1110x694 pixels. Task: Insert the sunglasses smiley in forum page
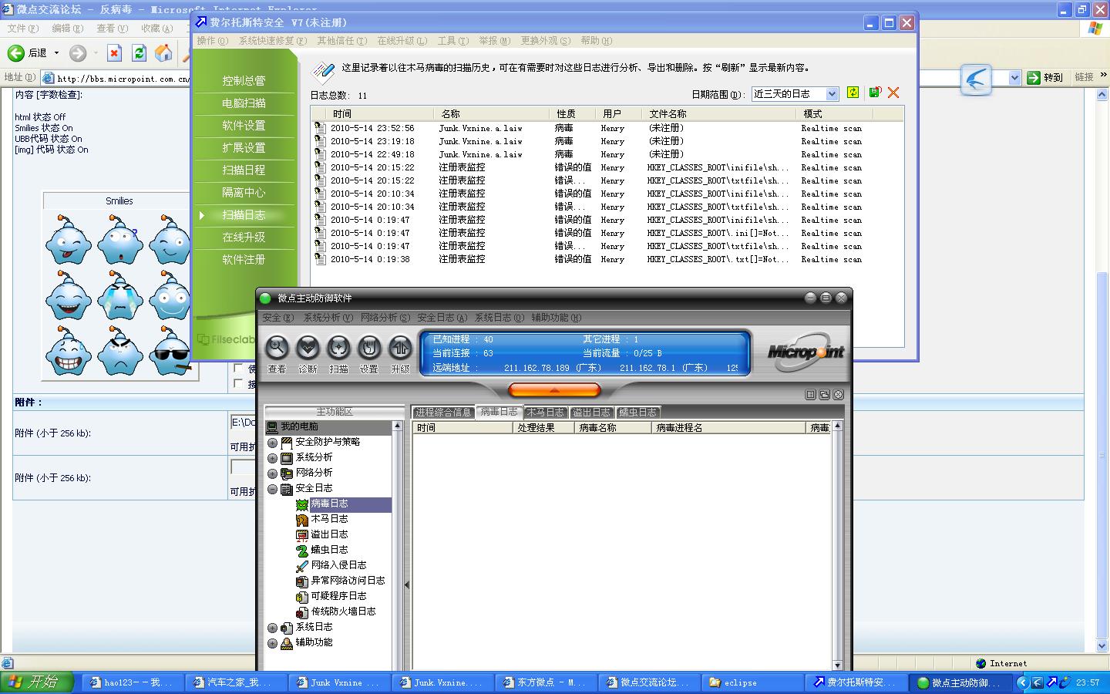coord(170,352)
